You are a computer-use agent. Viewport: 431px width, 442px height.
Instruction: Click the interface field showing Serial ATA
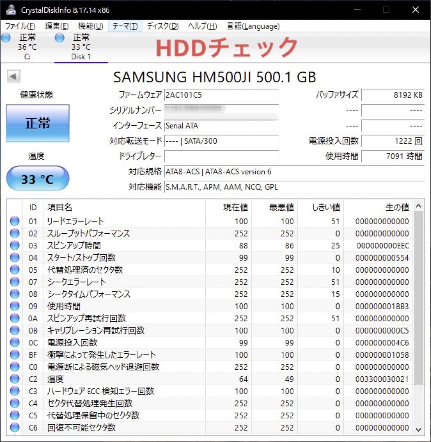pos(222,126)
